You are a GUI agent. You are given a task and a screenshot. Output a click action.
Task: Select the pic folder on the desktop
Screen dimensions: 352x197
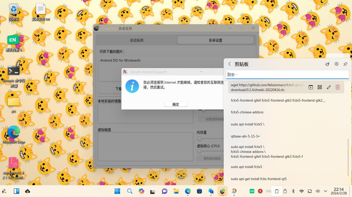click(x=14, y=104)
